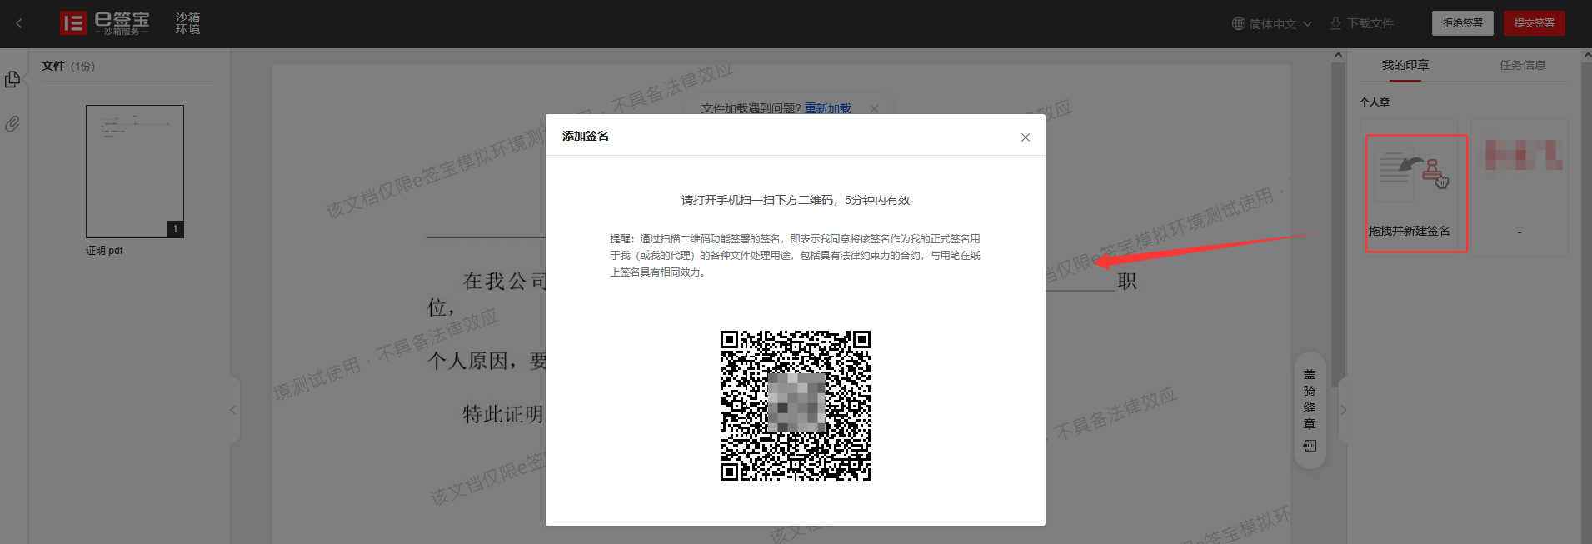The width and height of the screenshot is (1592, 544).
Task: Click the 重新加载 link
Action: point(827,108)
